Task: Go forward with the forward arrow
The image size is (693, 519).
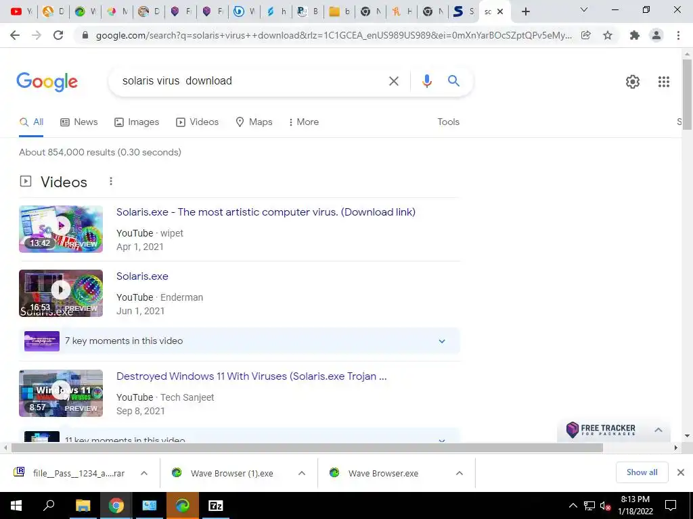Action: point(37,35)
